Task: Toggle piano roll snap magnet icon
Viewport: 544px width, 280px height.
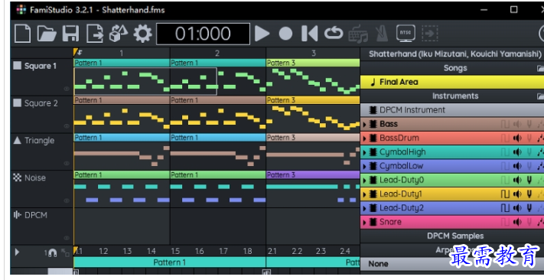Action: click(52, 253)
